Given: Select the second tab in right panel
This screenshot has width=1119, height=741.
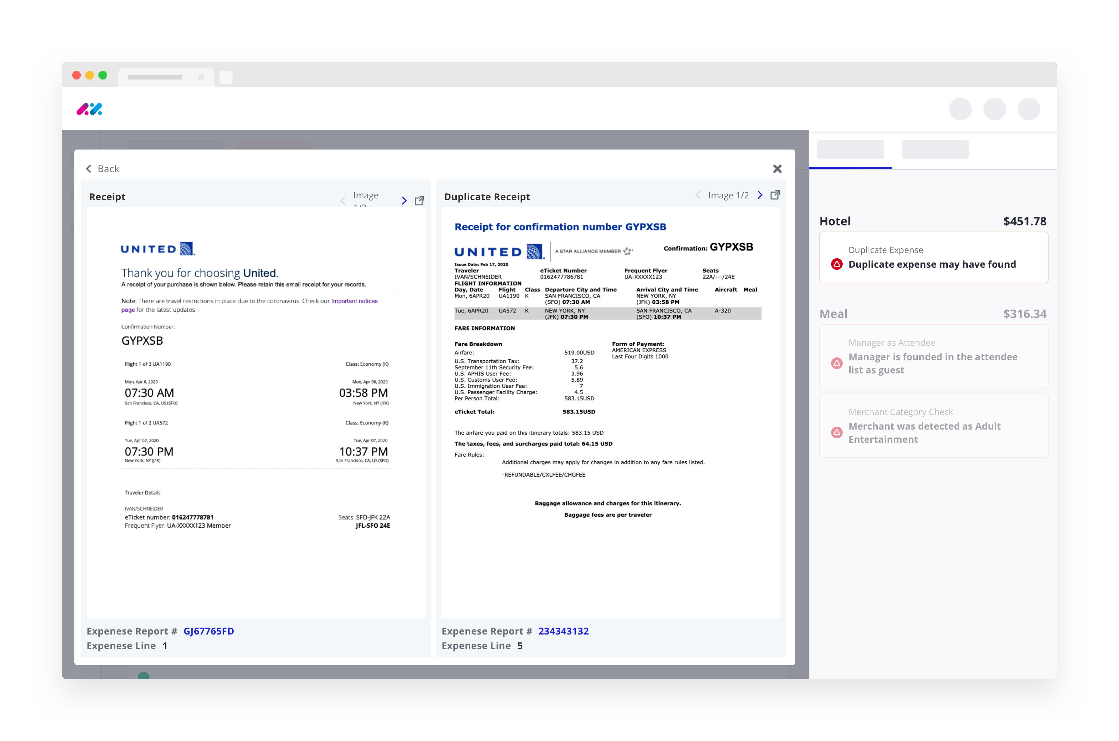Looking at the screenshot, I should [x=934, y=150].
